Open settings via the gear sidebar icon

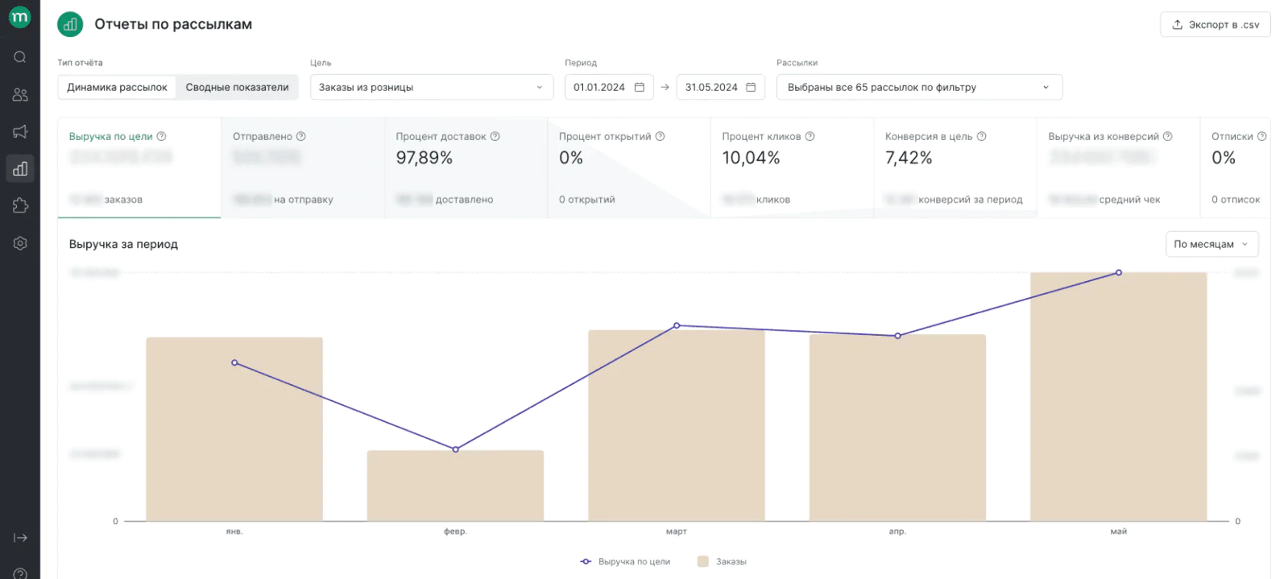[20, 243]
